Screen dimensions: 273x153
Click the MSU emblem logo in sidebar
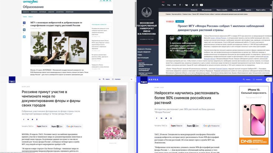[x=146, y=12]
